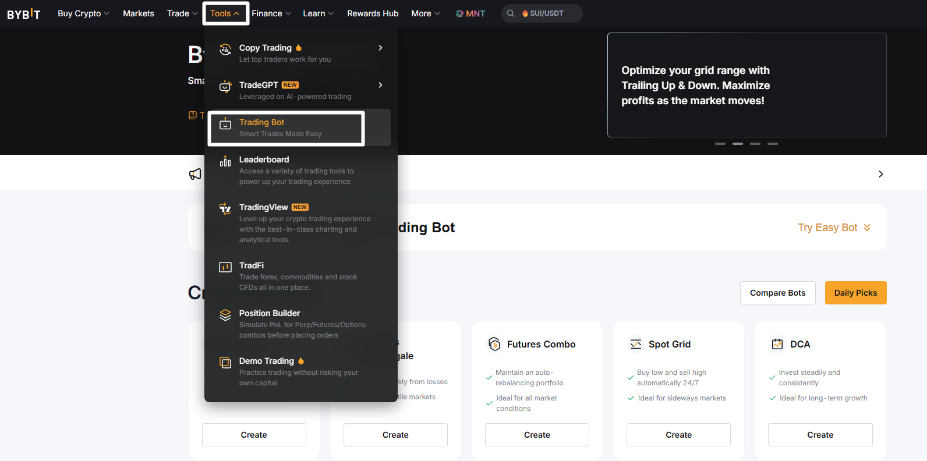The width and height of the screenshot is (927, 461).
Task: Click the DCA calendar icon
Action: [777, 344]
